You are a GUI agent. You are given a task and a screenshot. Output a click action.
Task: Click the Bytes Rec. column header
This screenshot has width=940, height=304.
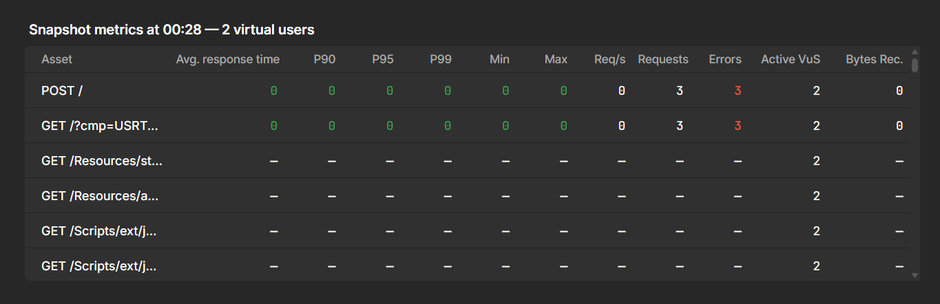click(874, 59)
